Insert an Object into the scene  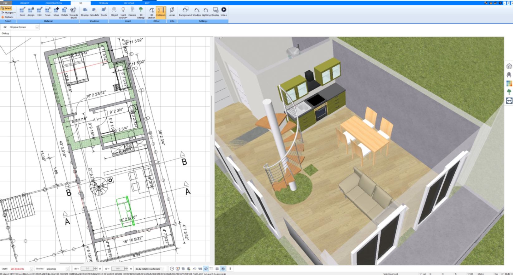[x=114, y=12]
